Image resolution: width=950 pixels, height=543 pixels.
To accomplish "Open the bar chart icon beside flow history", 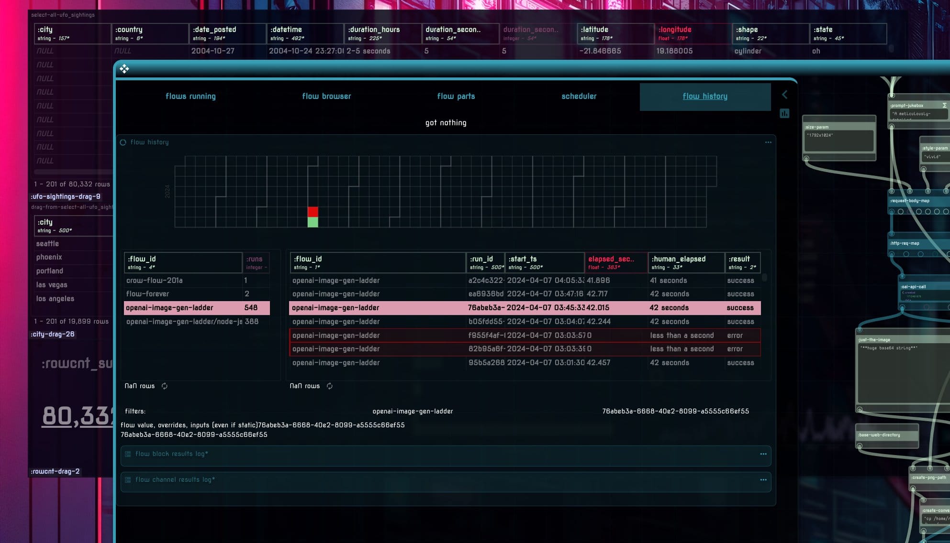I will point(784,113).
